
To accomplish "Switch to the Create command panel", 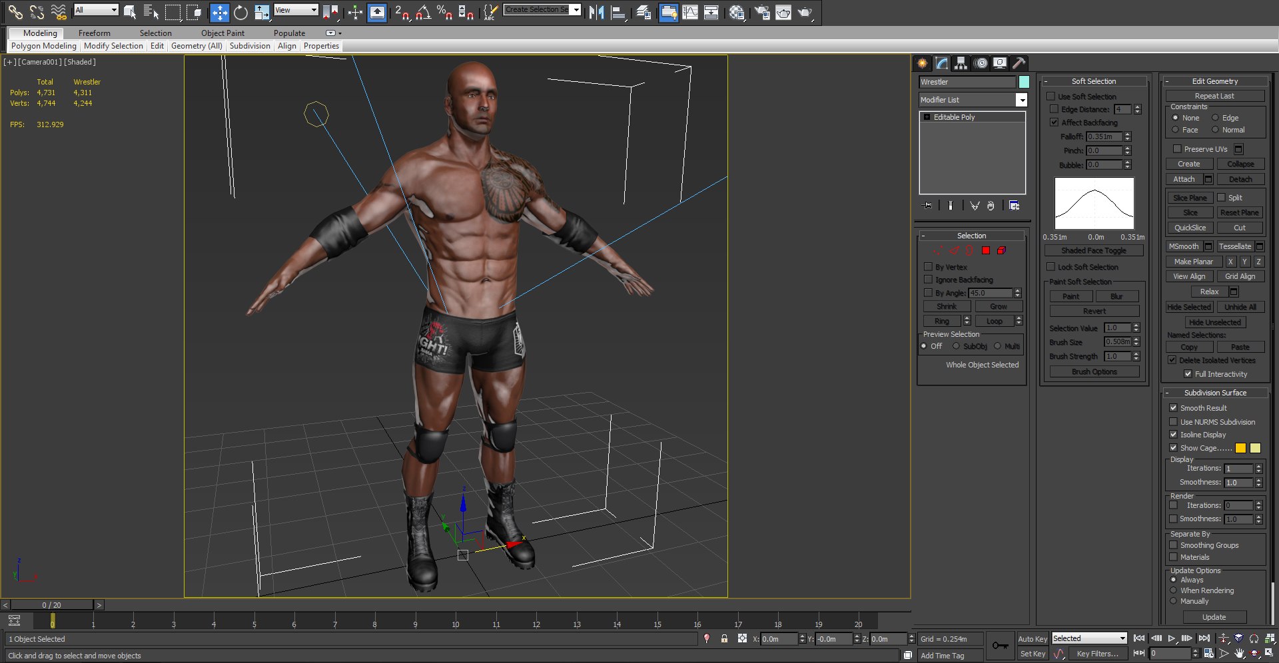I will pos(923,63).
